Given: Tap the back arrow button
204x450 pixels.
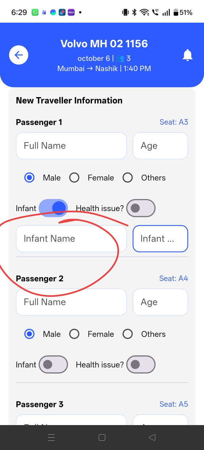Looking at the screenshot, I should [19, 55].
